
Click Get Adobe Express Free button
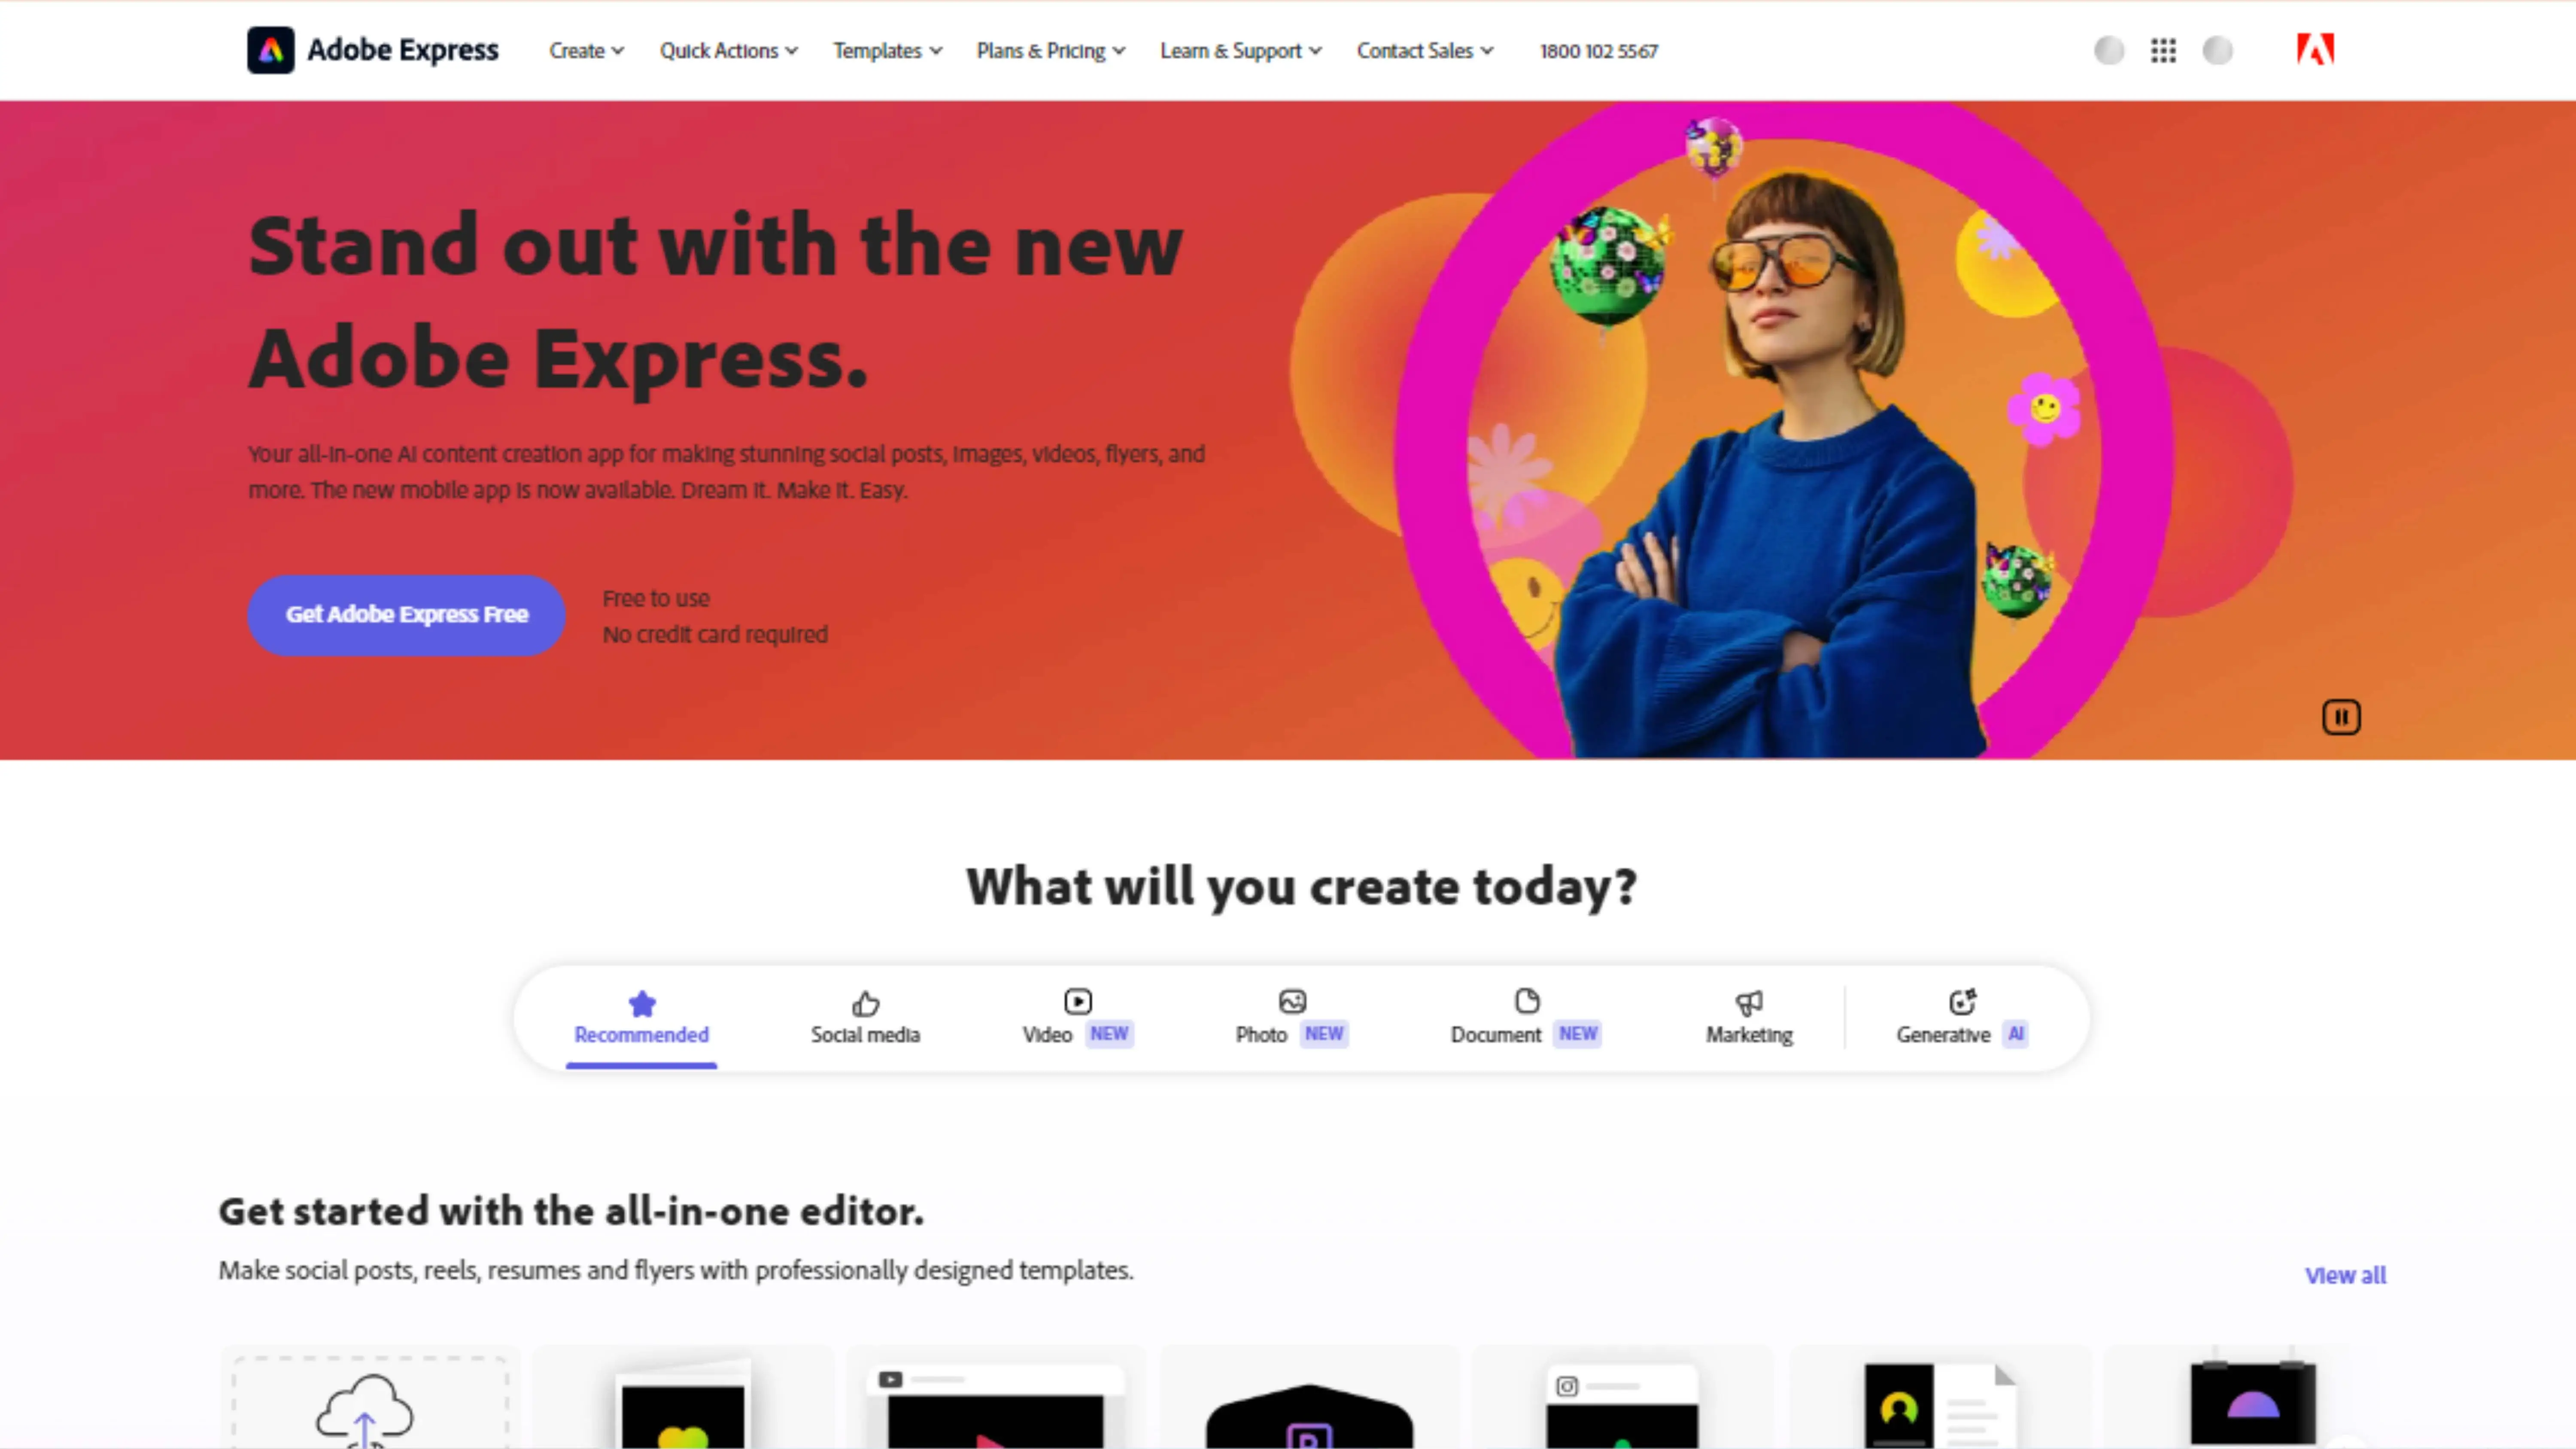406,615
